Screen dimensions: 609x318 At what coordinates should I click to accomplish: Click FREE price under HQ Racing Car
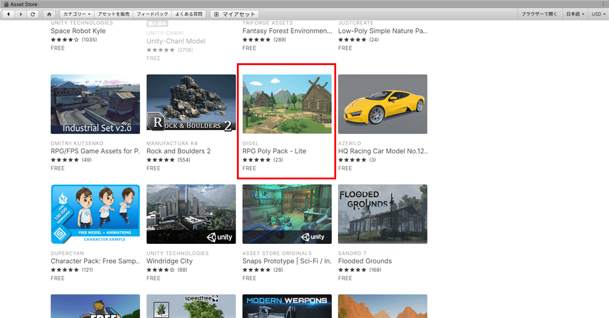pos(345,168)
